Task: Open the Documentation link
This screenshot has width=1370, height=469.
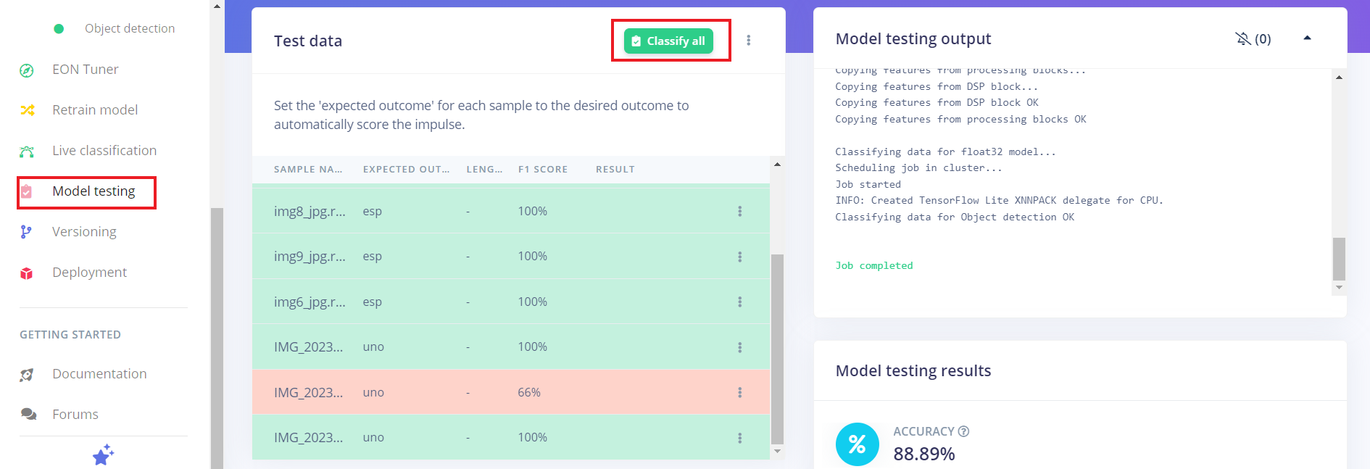Action: click(x=99, y=374)
